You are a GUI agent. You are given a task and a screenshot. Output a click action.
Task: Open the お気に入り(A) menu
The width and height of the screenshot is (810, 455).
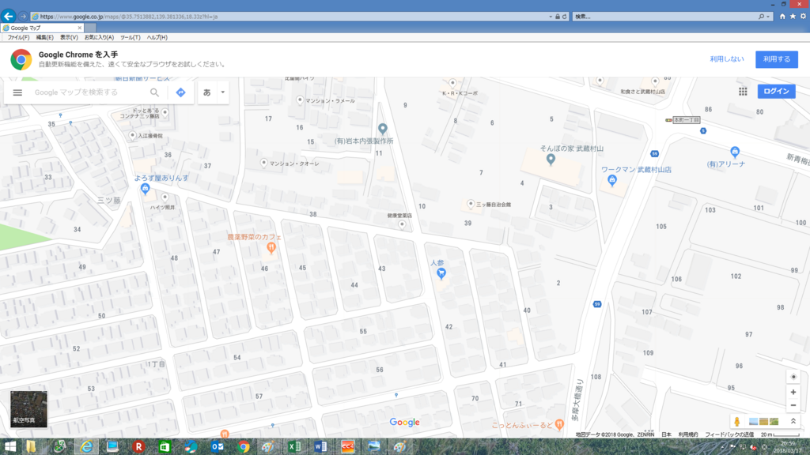[99, 38]
